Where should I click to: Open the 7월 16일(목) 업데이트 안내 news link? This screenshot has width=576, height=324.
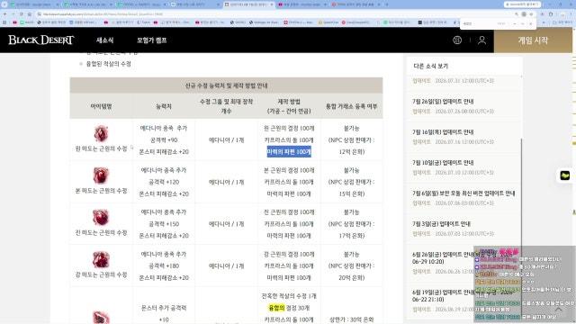coord(443,132)
